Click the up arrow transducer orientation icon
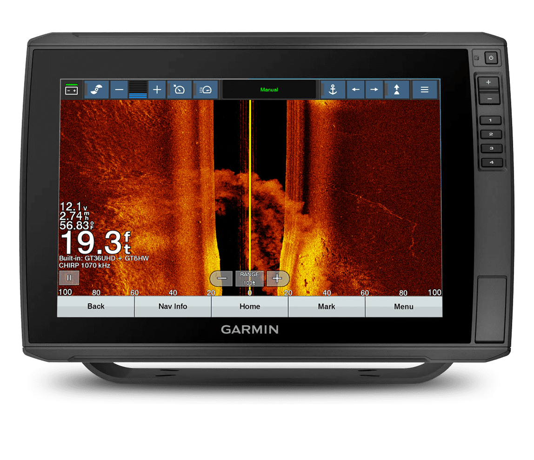The image size is (534, 460). click(396, 89)
